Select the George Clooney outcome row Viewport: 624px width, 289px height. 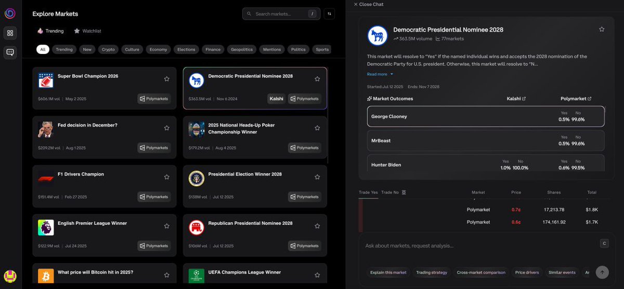(486, 117)
